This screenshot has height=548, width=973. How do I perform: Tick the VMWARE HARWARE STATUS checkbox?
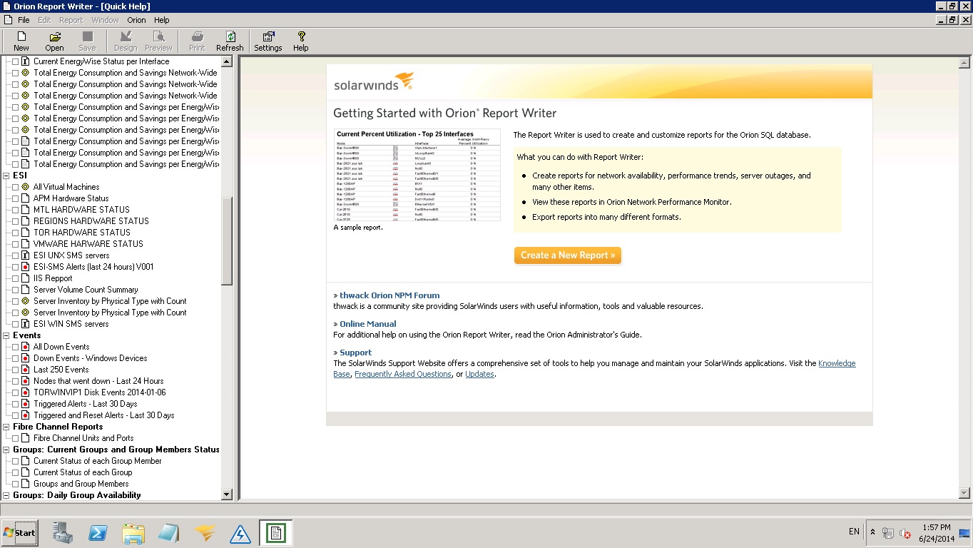[x=15, y=244]
